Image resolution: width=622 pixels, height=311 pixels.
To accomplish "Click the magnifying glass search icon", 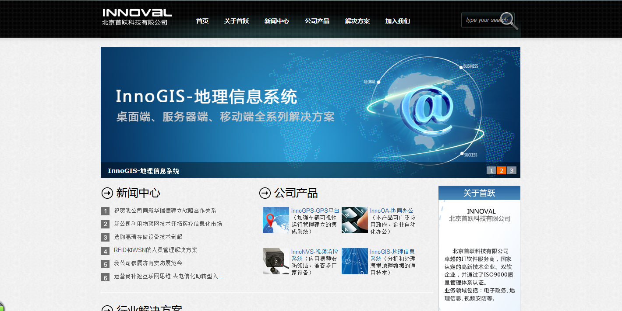I will (x=509, y=21).
